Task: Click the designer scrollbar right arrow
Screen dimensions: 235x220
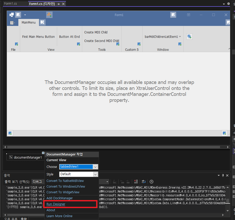Action: [228, 147]
